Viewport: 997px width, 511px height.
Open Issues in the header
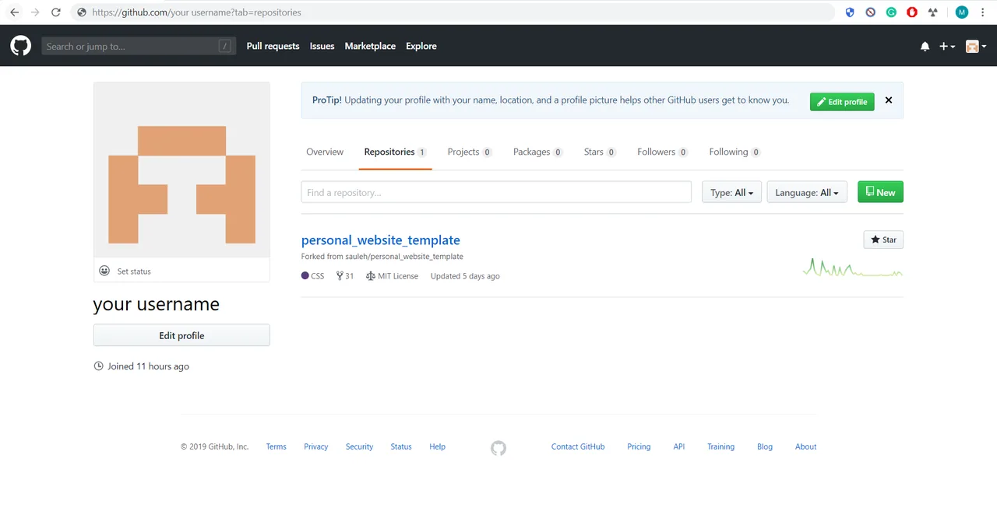(x=322, y=47)
